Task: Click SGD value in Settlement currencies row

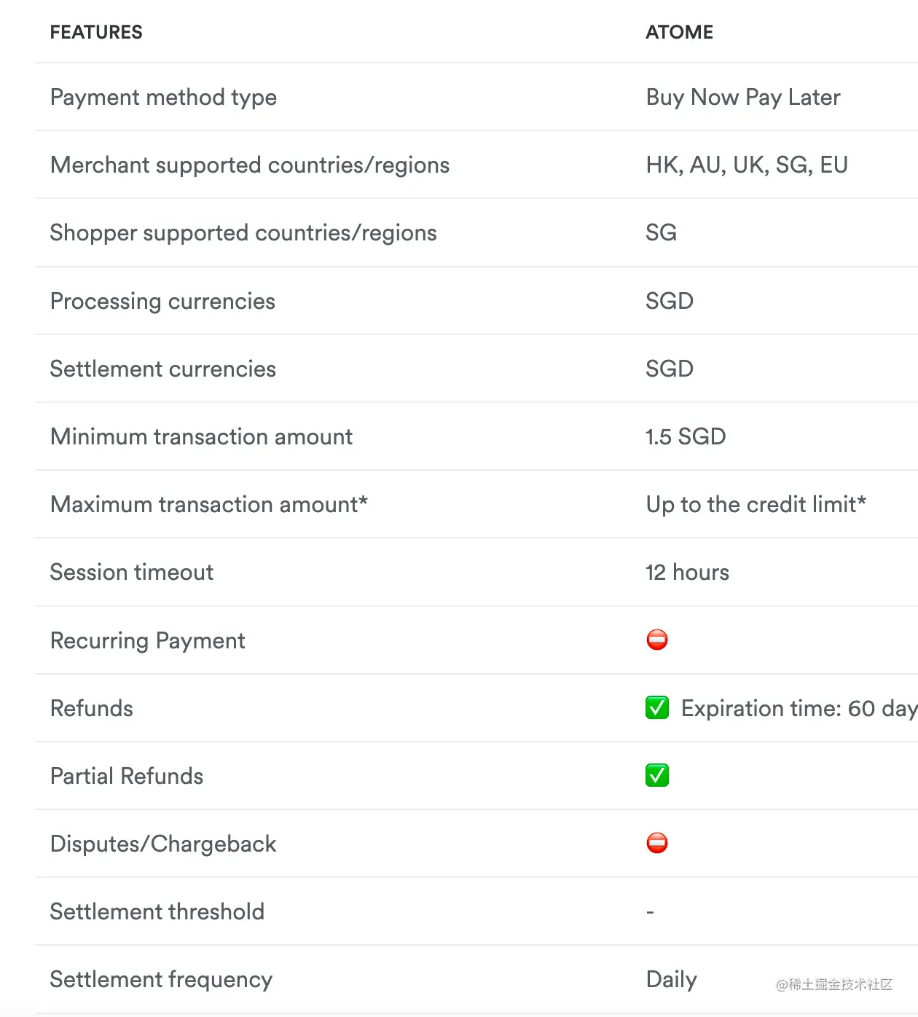Action: click(670, 369)
